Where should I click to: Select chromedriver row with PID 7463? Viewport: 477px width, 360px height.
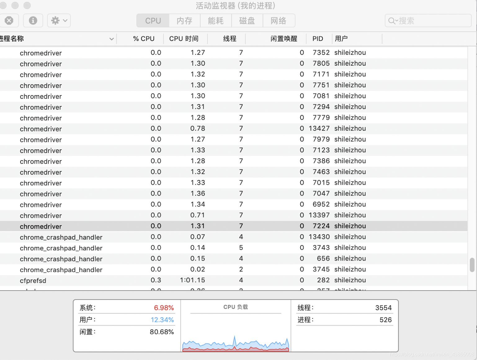point(234,172)
